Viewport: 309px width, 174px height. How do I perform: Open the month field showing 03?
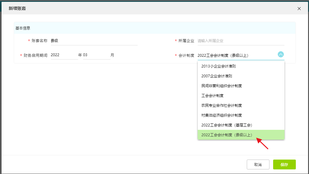[x=96, y=55]
